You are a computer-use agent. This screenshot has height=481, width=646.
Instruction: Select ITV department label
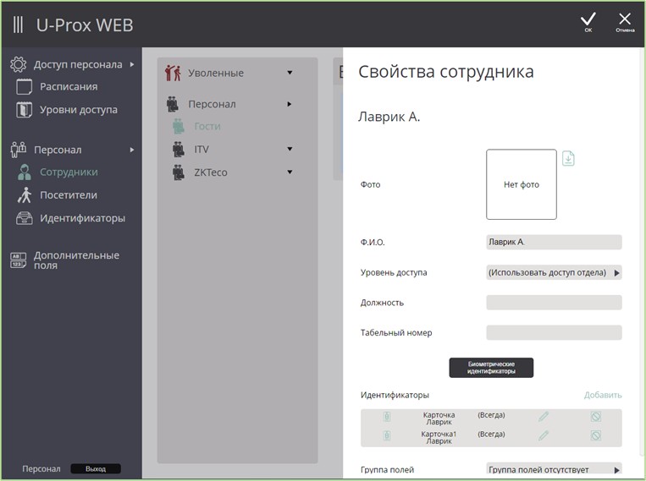(202, 150)
